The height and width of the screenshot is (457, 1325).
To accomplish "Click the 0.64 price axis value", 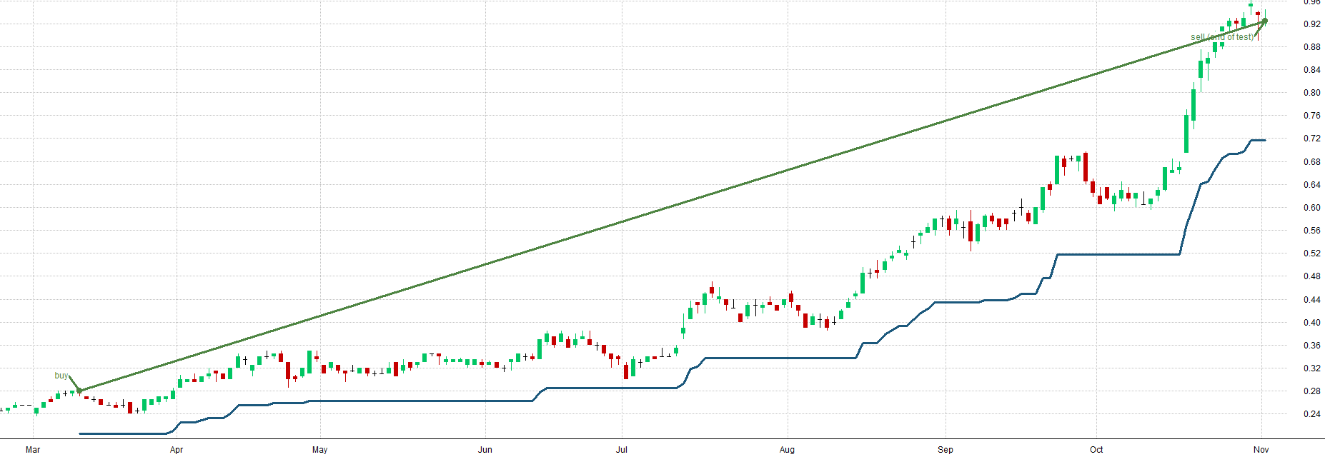I will click(x=1312, y=185).
